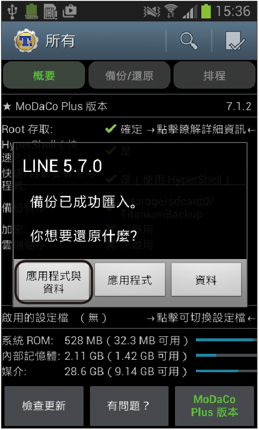This screenshot has height=430, width=259.
Task: Choose 應用程式與資料 restore option
Action: point(54,282)
